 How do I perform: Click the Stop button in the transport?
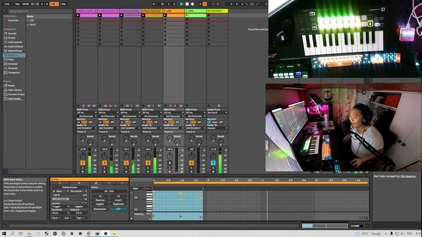pos(187,4)
